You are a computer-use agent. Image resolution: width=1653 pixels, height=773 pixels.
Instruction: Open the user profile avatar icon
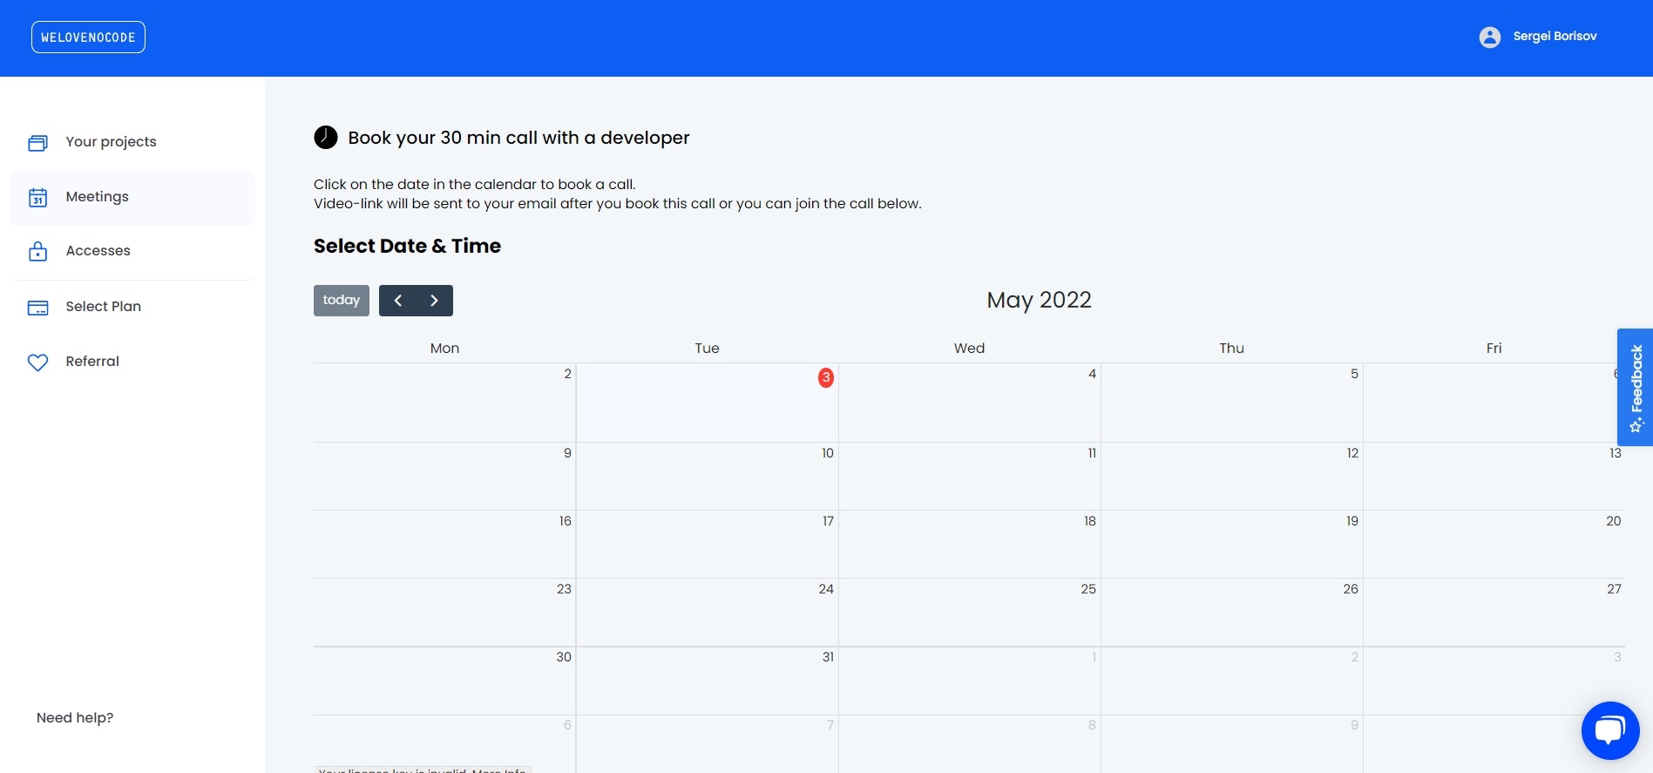coord(1490,37)
